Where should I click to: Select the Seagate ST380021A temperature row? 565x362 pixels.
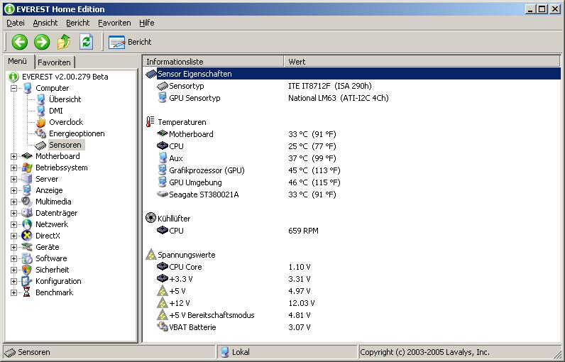tap(352, 194)
